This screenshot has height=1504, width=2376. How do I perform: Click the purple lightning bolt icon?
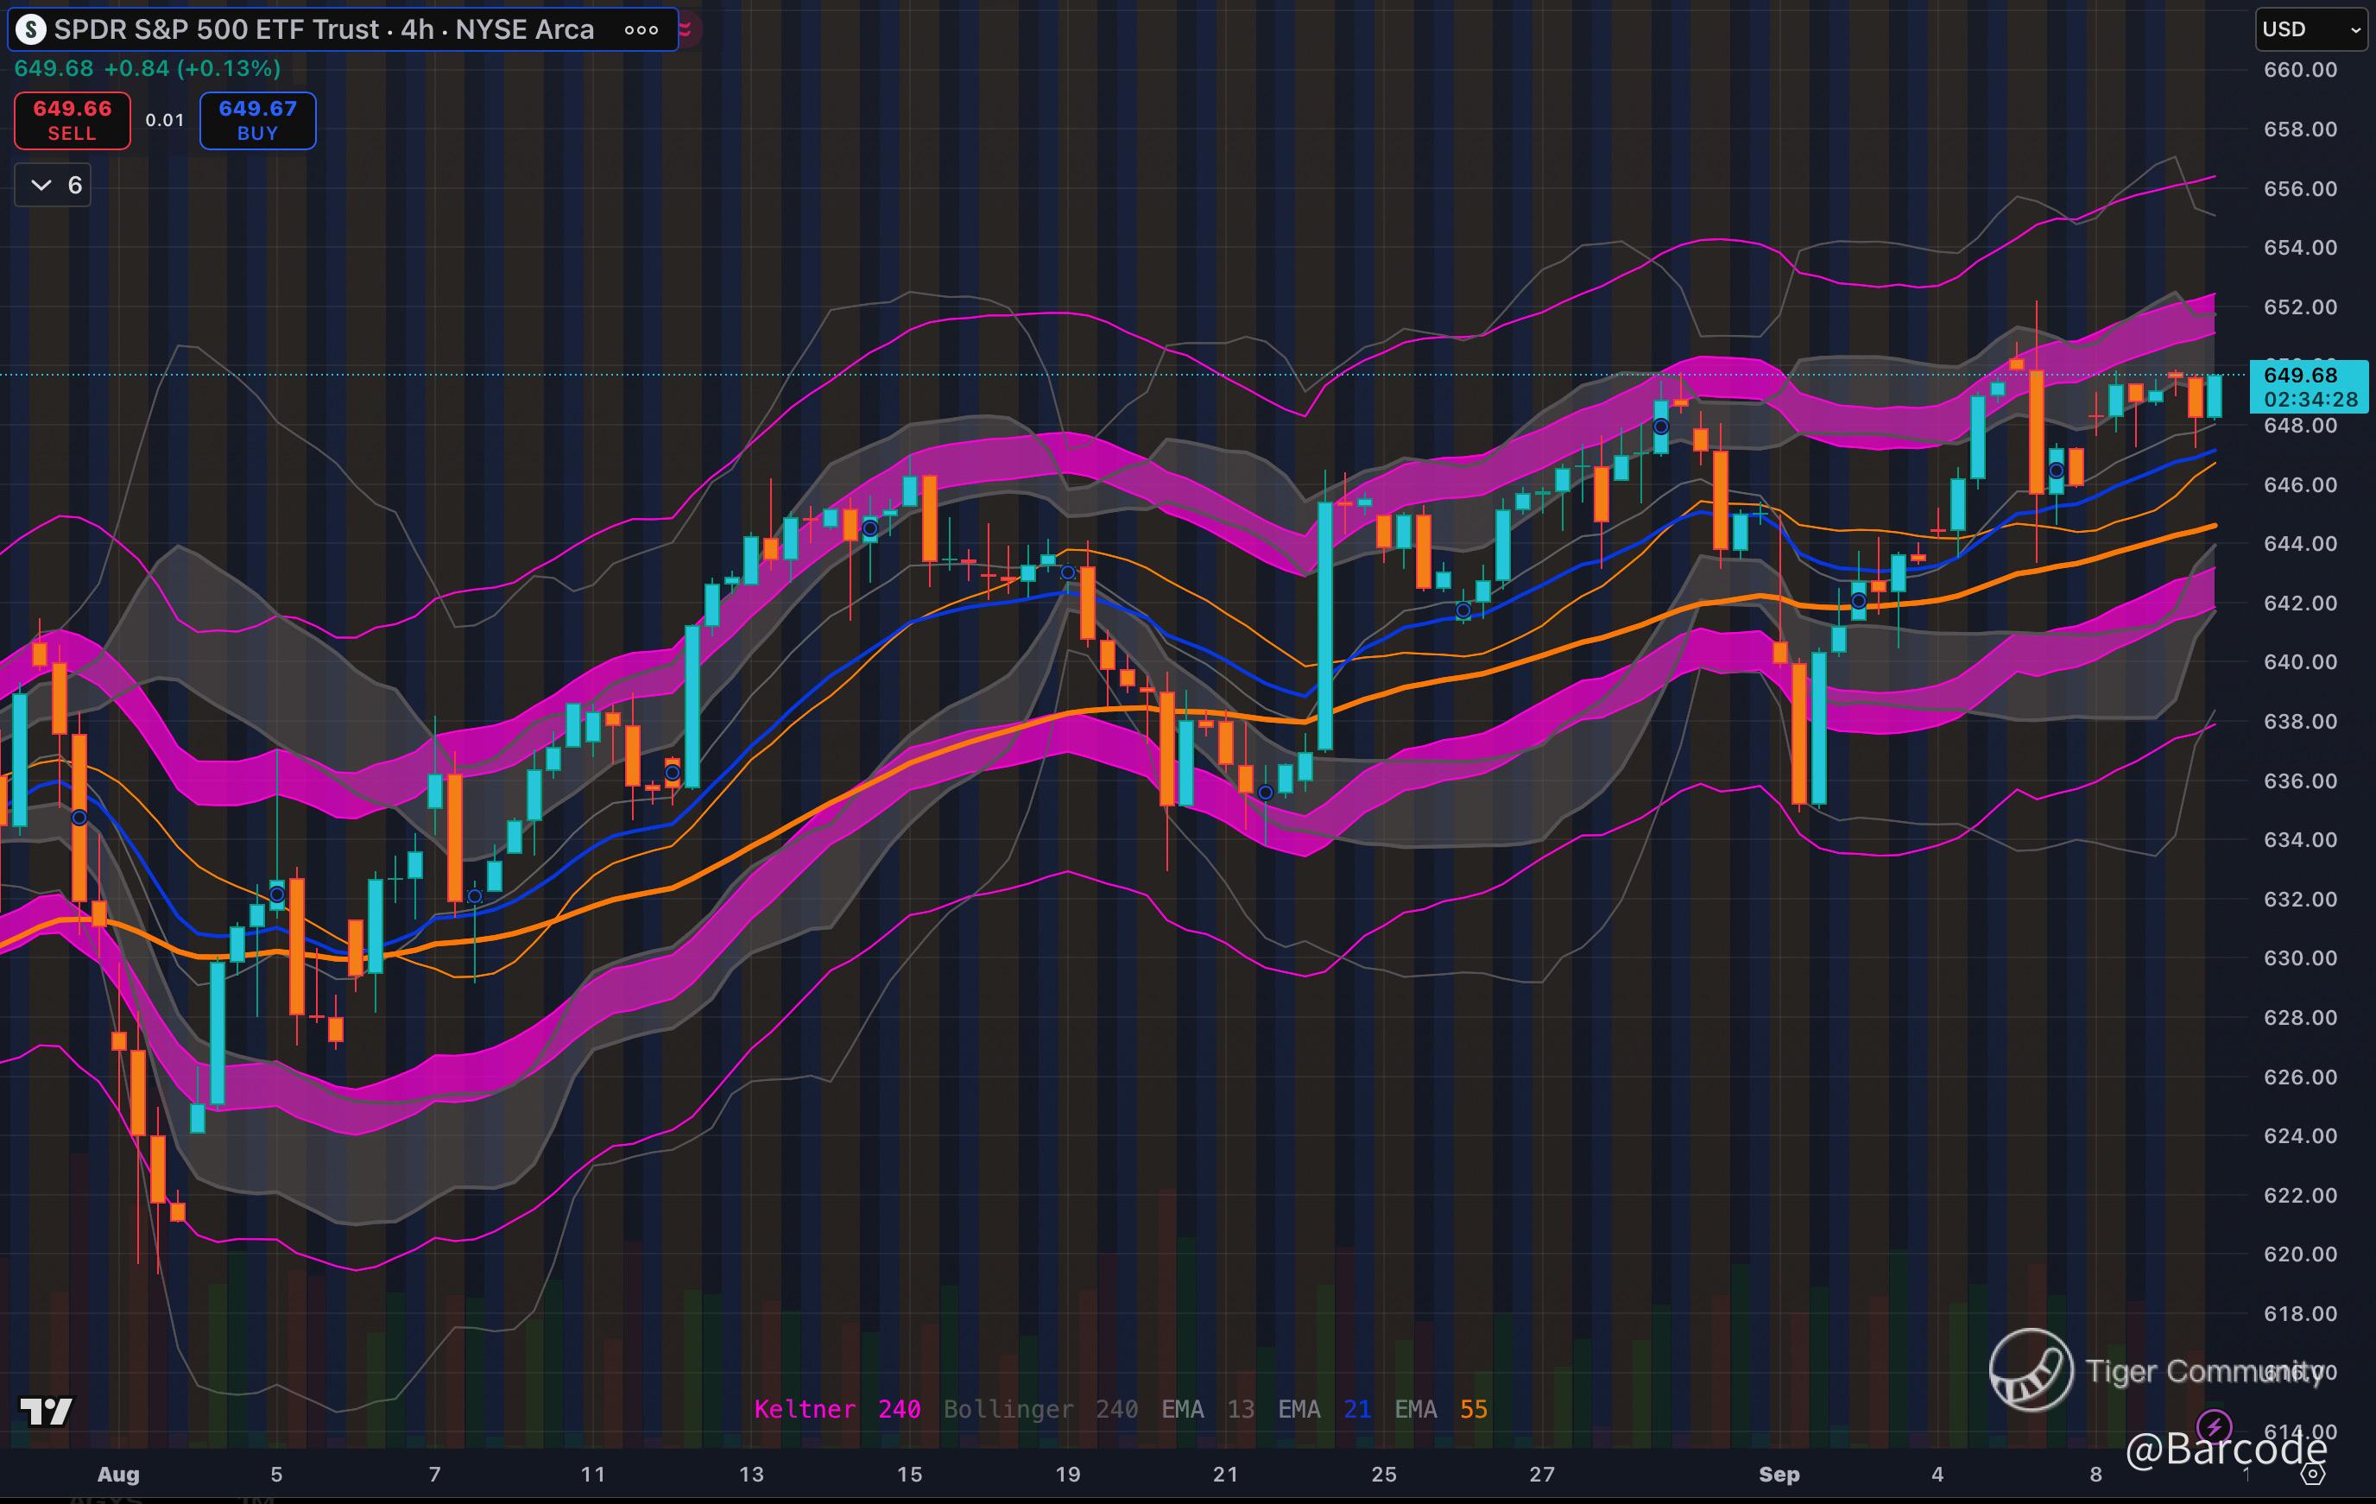pos(2215,1426)
